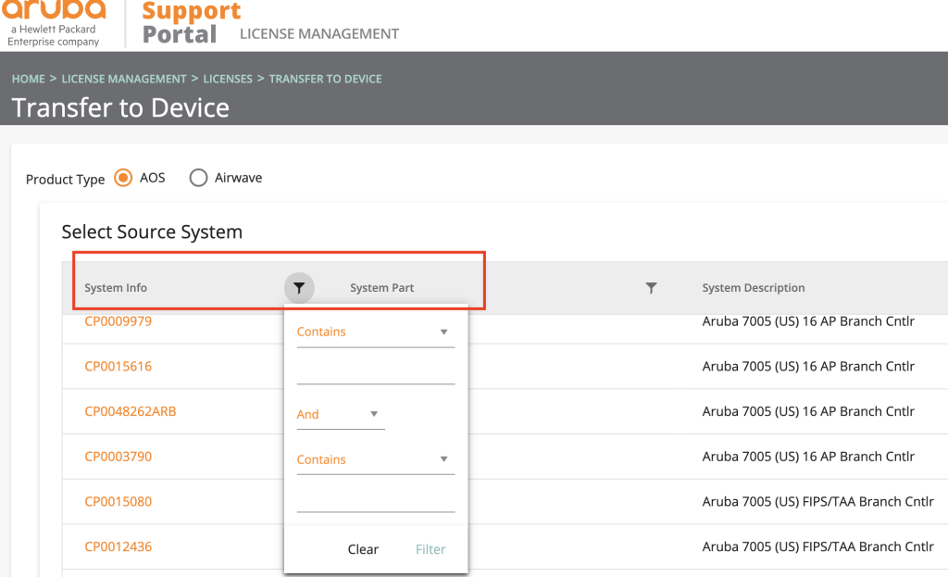Expand the first Contains condition dropdown
Image resolution: width=948 pixels, height=577 pixels.
pos(376,332)
